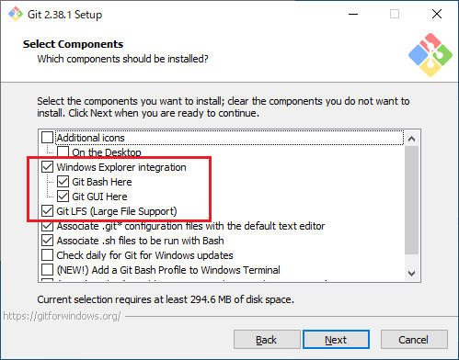Image resolution: width=459 pixels, height=360 pixels.
Task: Go Back to the previous page
Action: [267, 340]
